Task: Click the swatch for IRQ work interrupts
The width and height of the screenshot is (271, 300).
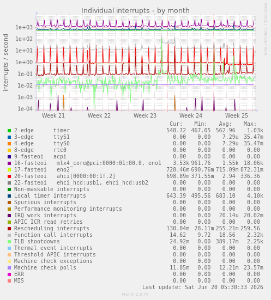Action: (9, 216)
